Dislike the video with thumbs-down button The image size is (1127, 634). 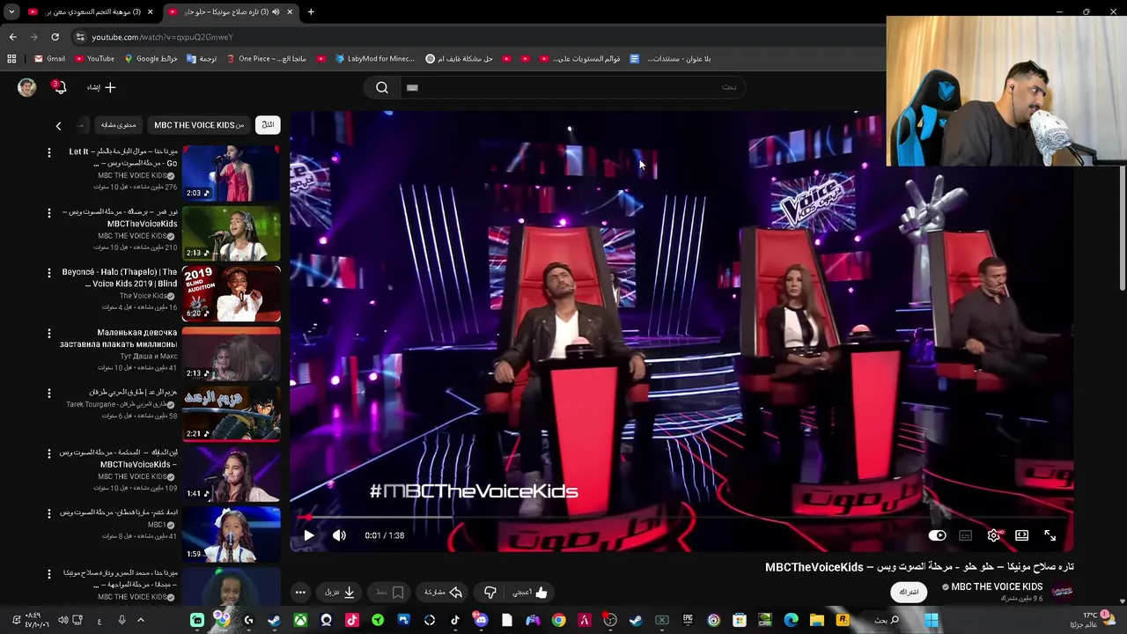coord(490,593)
